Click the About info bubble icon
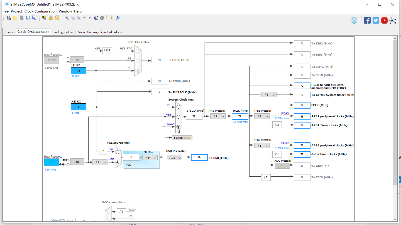The height and width of the screenshot is (225, 401). tap(118, 18)
